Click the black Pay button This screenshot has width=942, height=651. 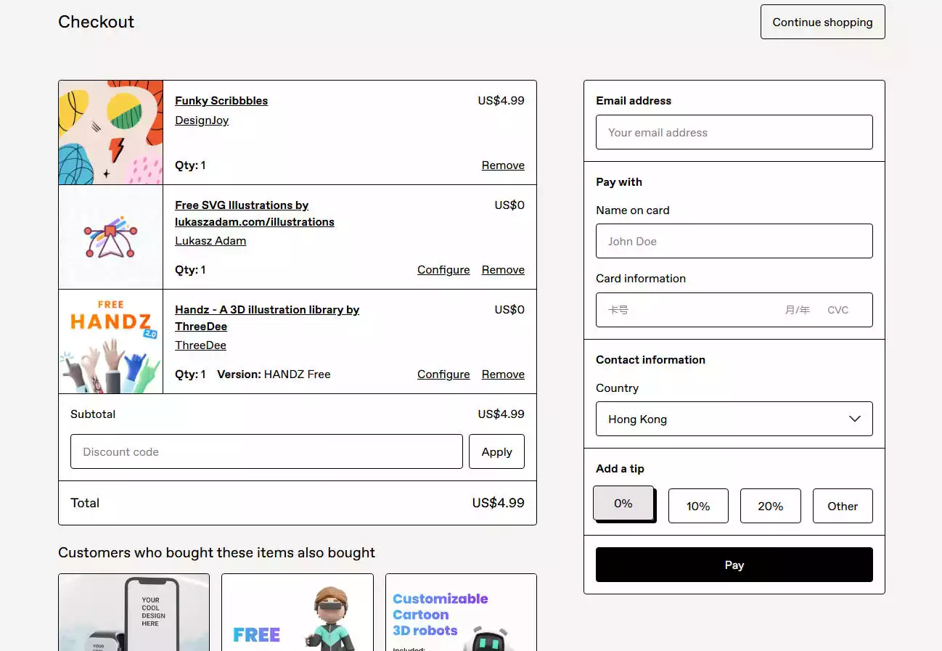coord(734,565)
